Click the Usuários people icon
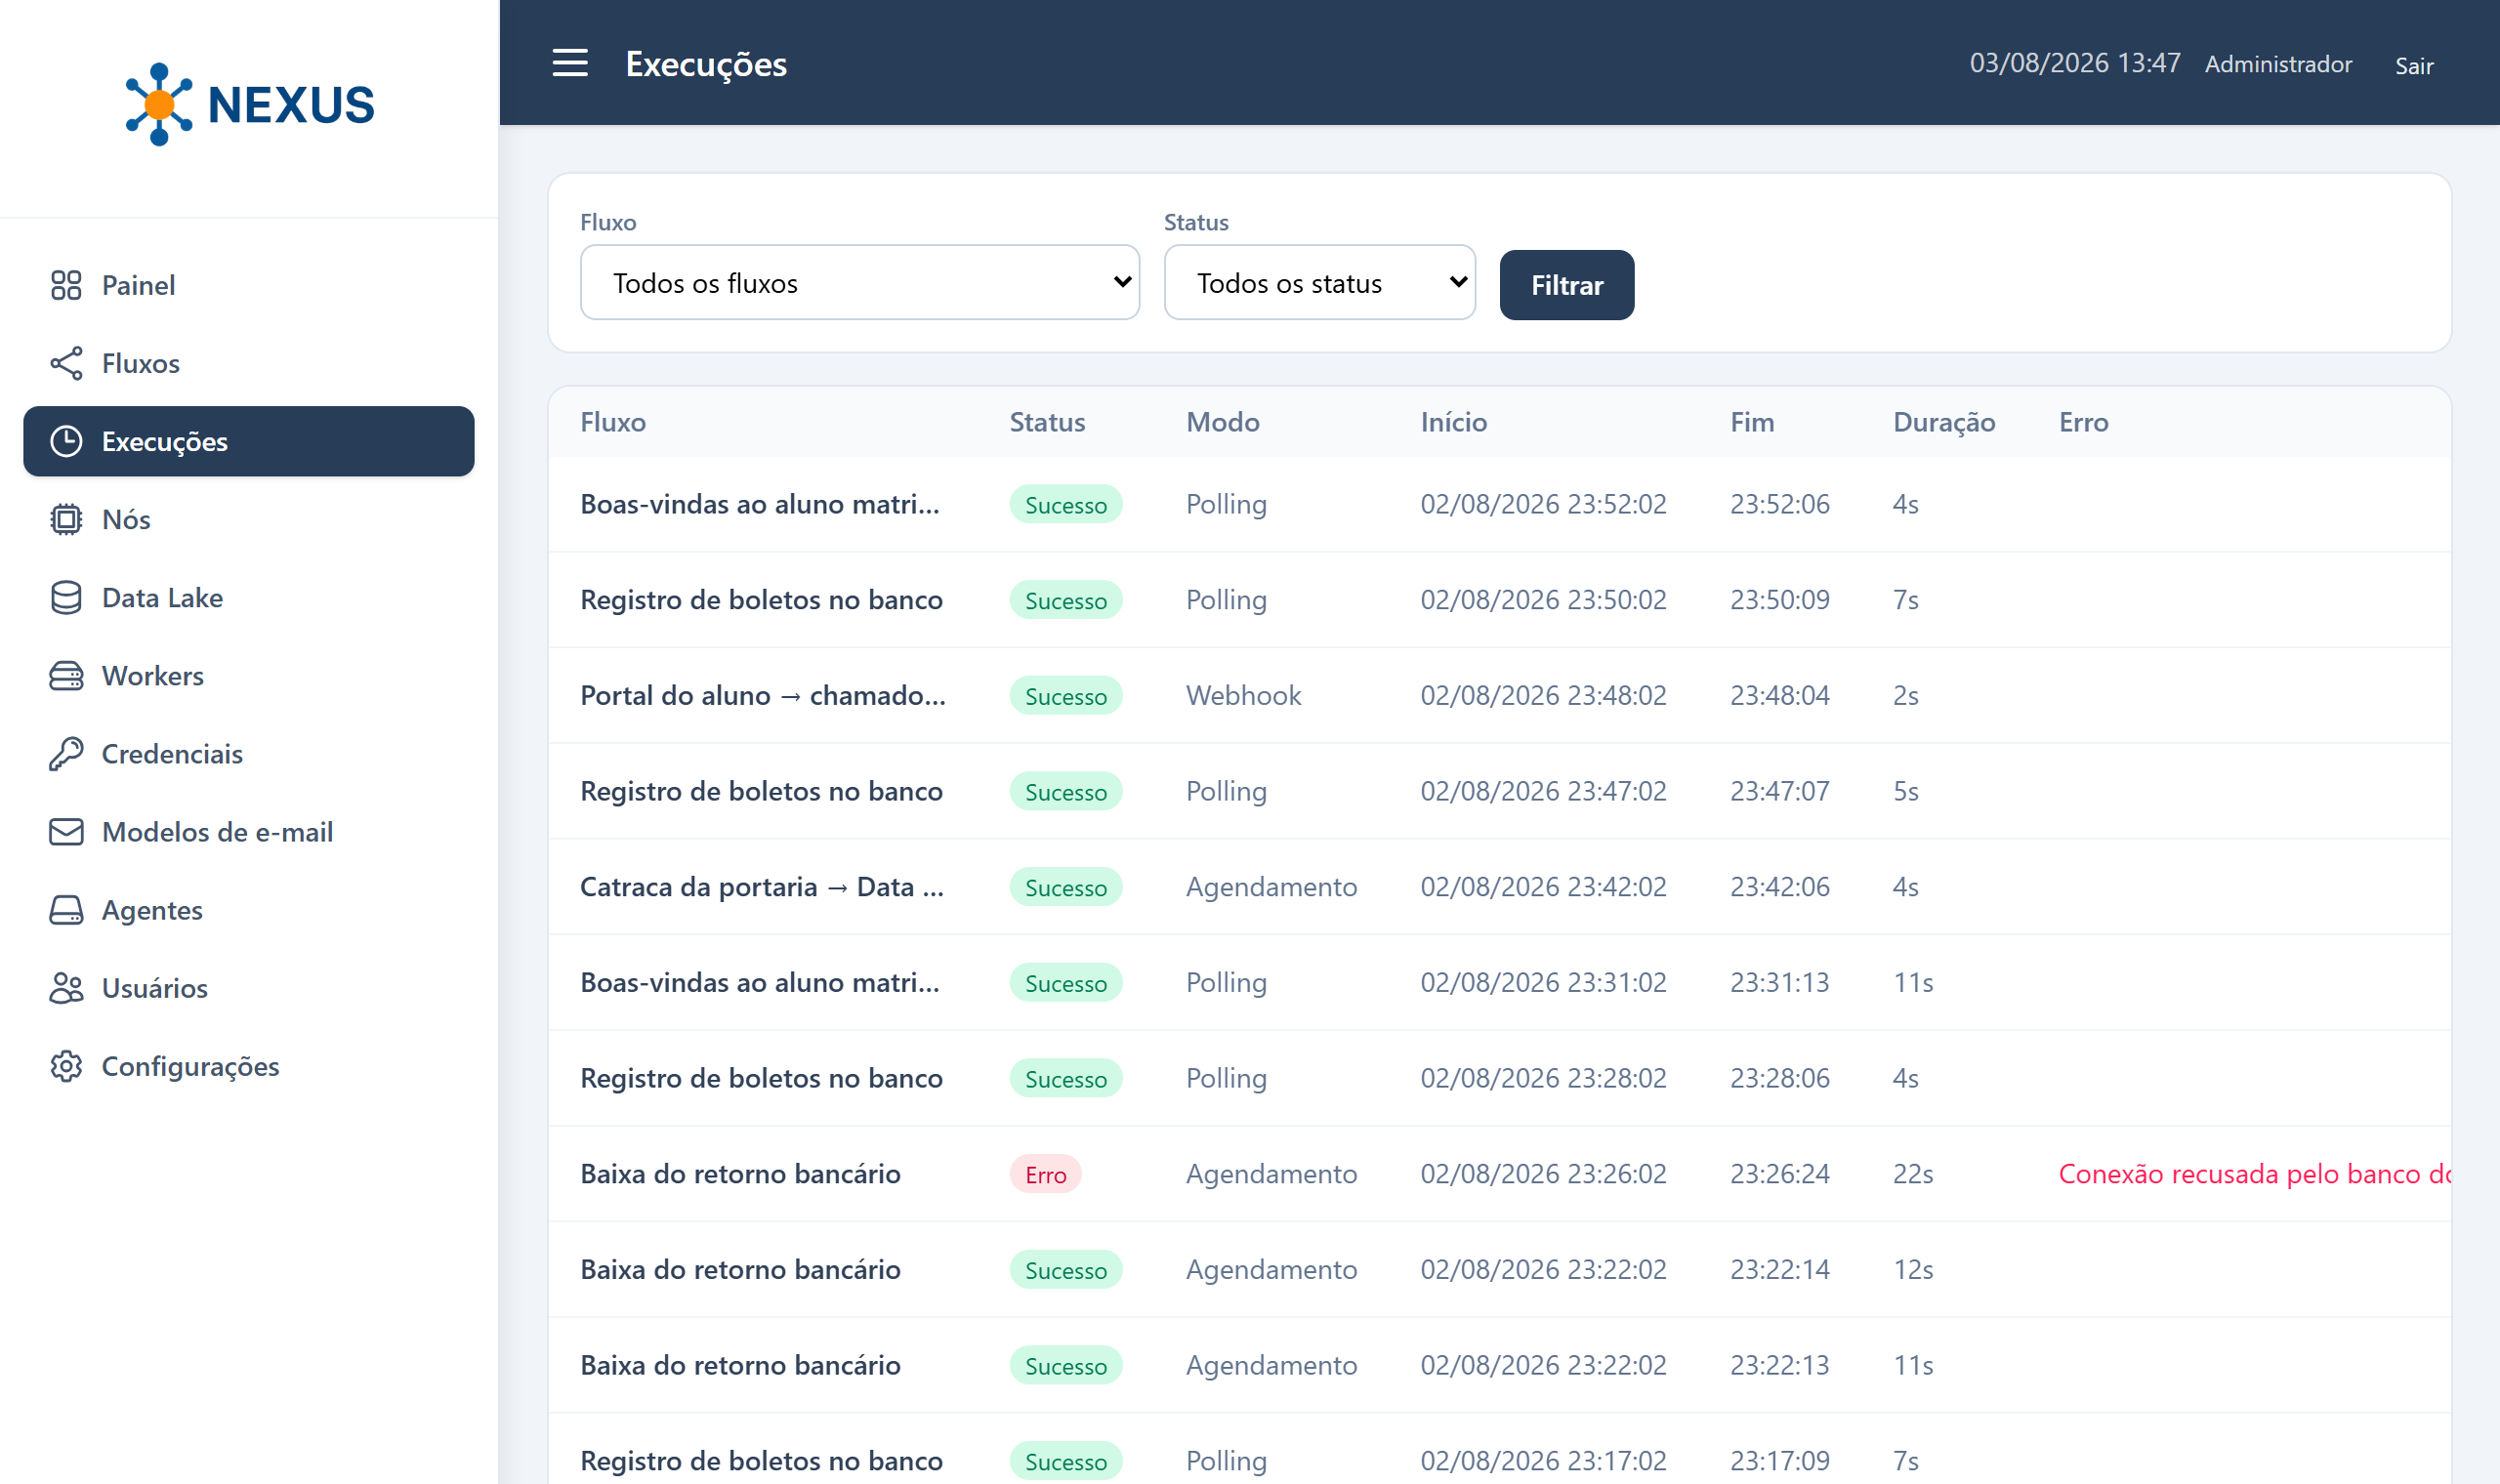Screen dimensions: 2500x1484 click(66, 987)
